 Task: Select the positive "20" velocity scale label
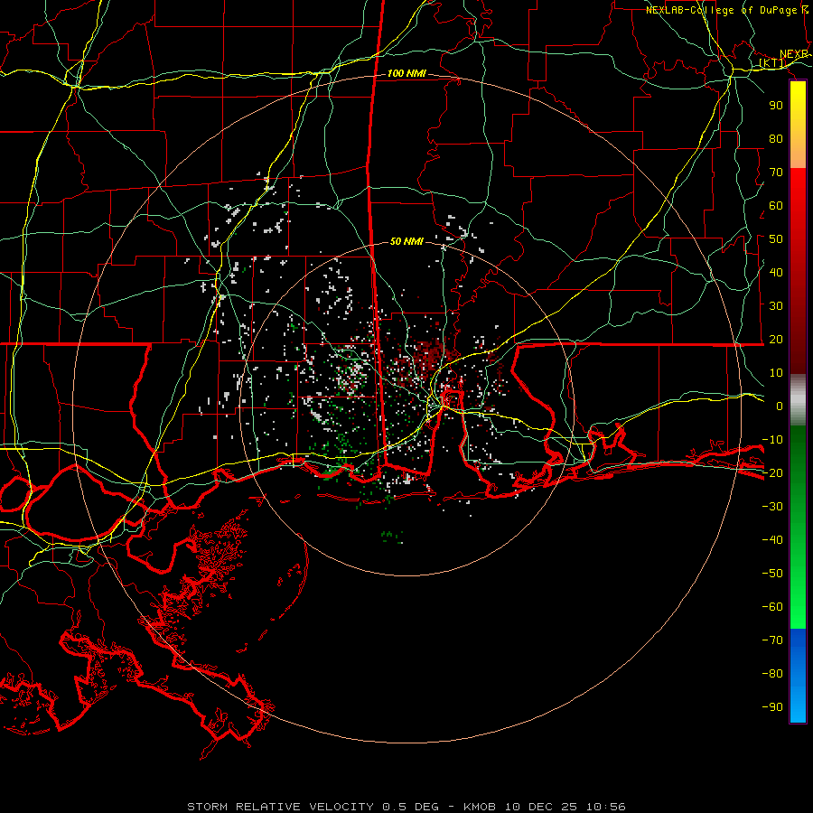click(776, 339)
